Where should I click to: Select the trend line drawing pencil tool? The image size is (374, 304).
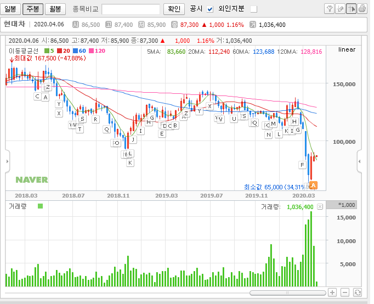coord(341,9)
